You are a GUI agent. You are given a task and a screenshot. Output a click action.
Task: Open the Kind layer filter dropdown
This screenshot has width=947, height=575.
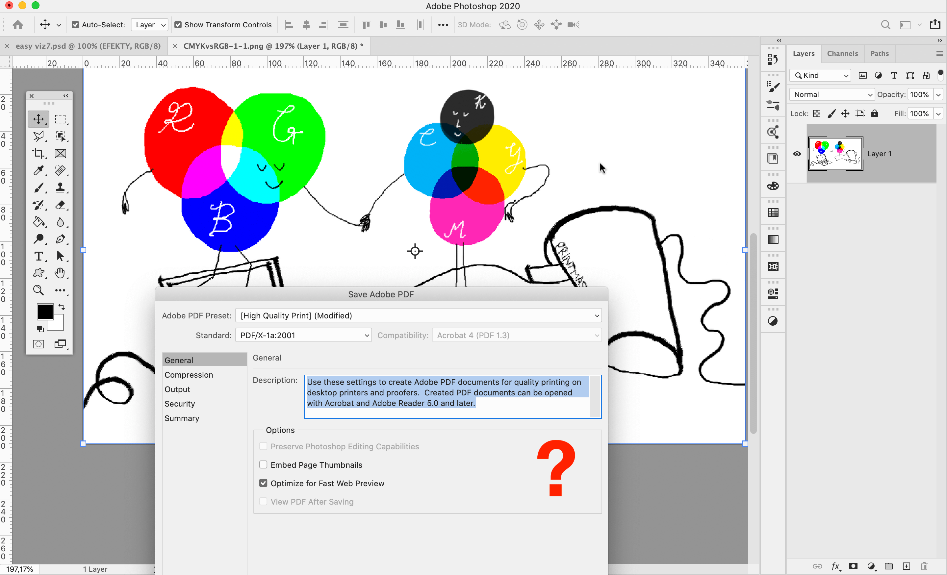[x=821, y=75]
